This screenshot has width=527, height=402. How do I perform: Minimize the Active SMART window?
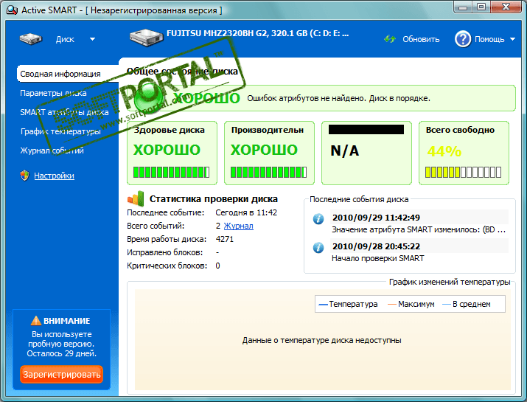[x=463, y=7]
